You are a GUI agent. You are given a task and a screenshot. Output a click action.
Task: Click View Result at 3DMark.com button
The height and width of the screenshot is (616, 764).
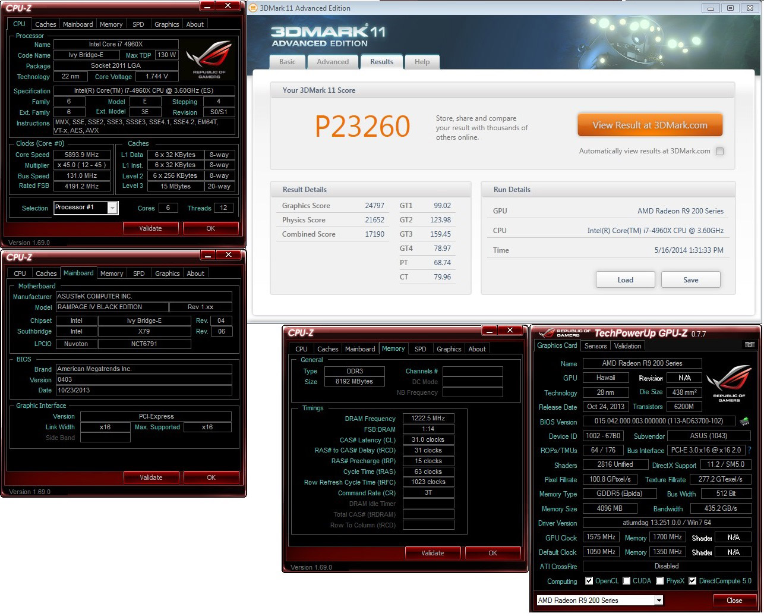click(x=650, y=125)
